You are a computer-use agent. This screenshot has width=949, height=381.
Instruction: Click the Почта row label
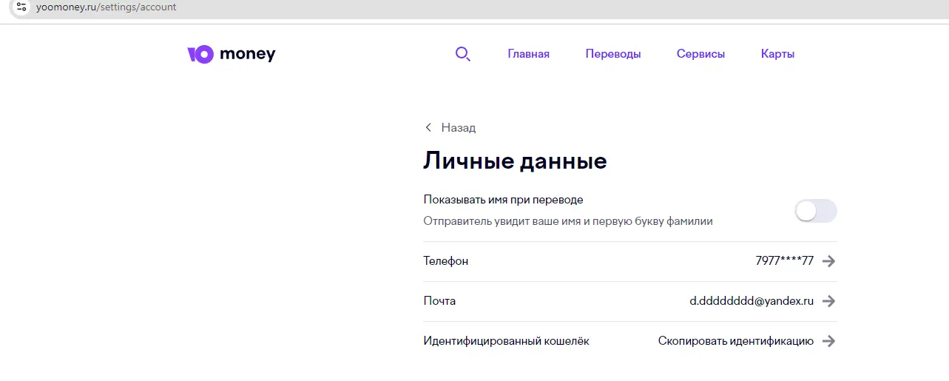coord(439,301)
